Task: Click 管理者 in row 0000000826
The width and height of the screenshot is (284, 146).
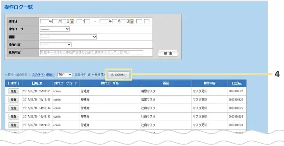Action: pyautogui.click(x=85, y=100)
